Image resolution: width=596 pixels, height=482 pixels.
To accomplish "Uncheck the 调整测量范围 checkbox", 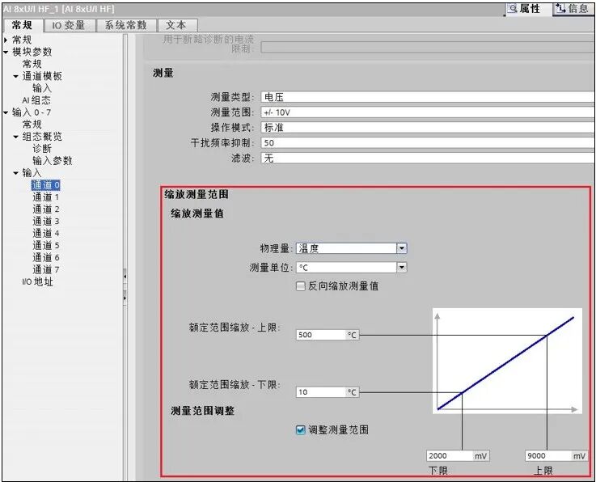I will (300, 430).
